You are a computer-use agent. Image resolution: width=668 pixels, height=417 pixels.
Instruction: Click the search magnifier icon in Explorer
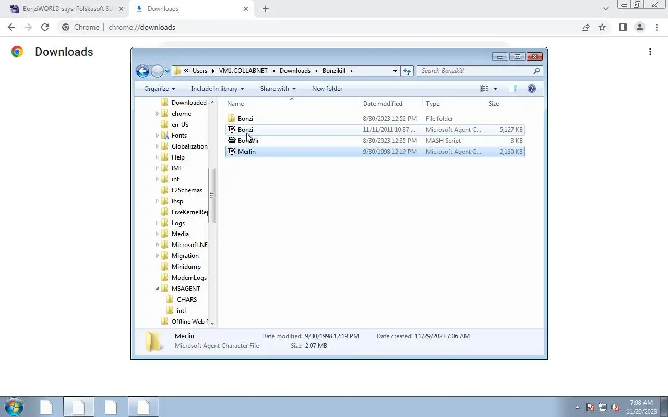536,71
